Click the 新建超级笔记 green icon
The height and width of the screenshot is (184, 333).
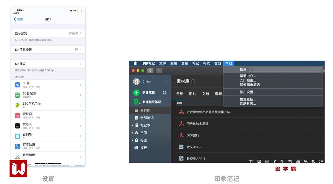tap(137, 102)
